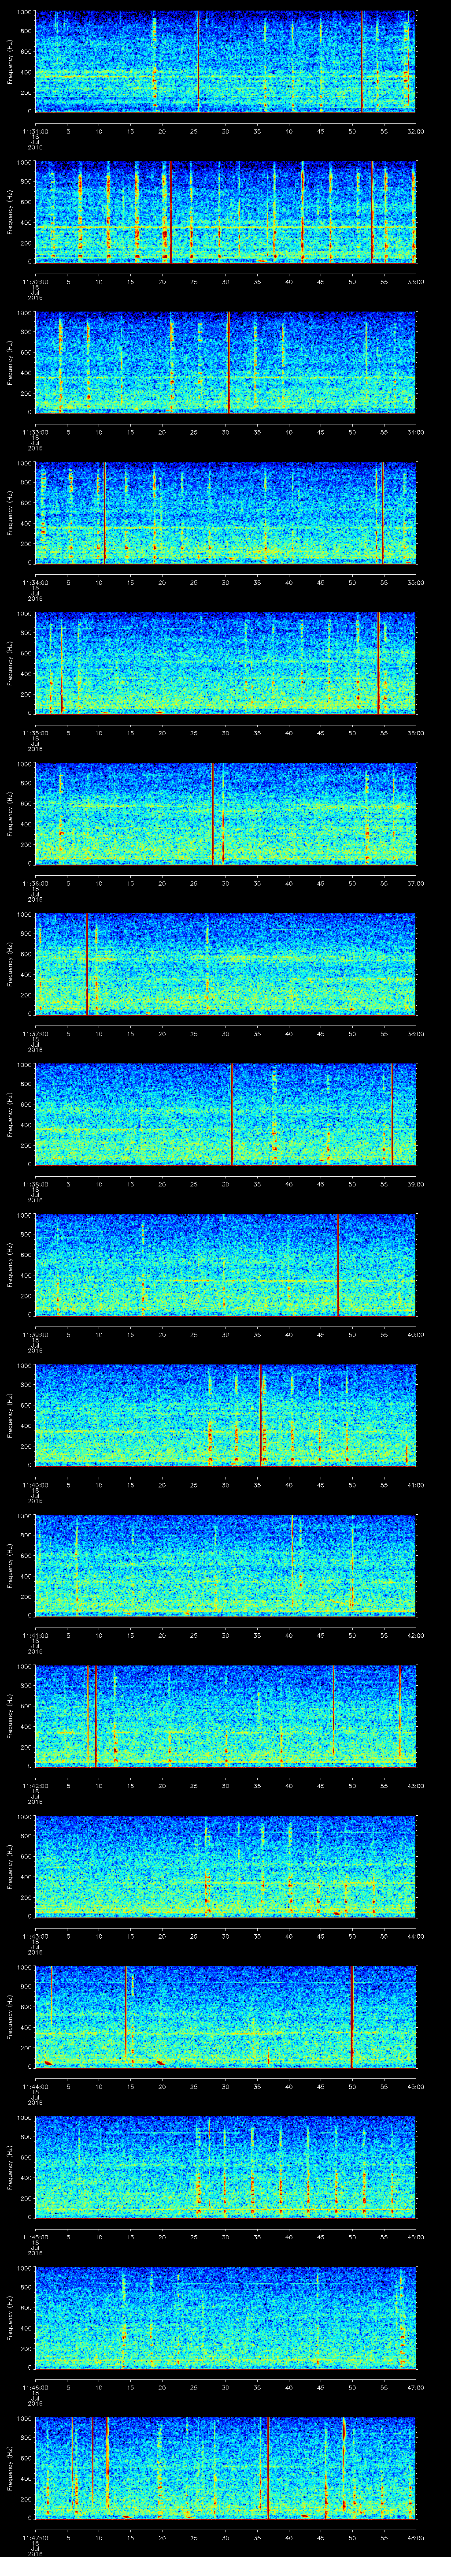The width and height of the screenshot is (451, 2557).
Task: Click the '11:47:00' start time label
Action: [35, 2537]
